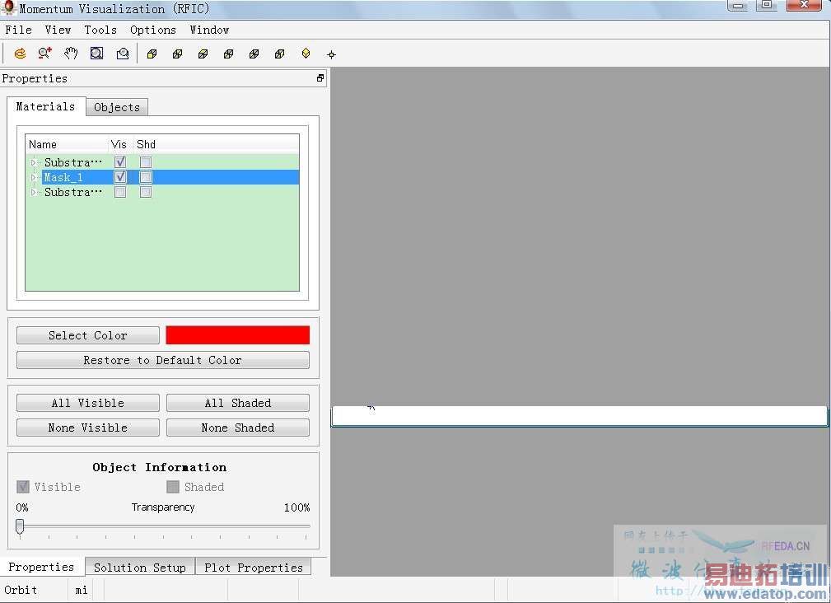Viewport: 831px width, 603px height.
Task: Open the Plot Properties tab
Action: coord(254,567)
